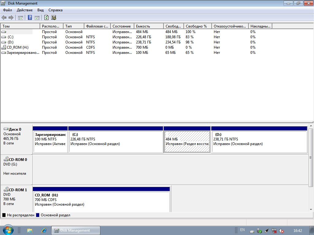
Task: Open the Файл menu
Action: click(8, 10)
